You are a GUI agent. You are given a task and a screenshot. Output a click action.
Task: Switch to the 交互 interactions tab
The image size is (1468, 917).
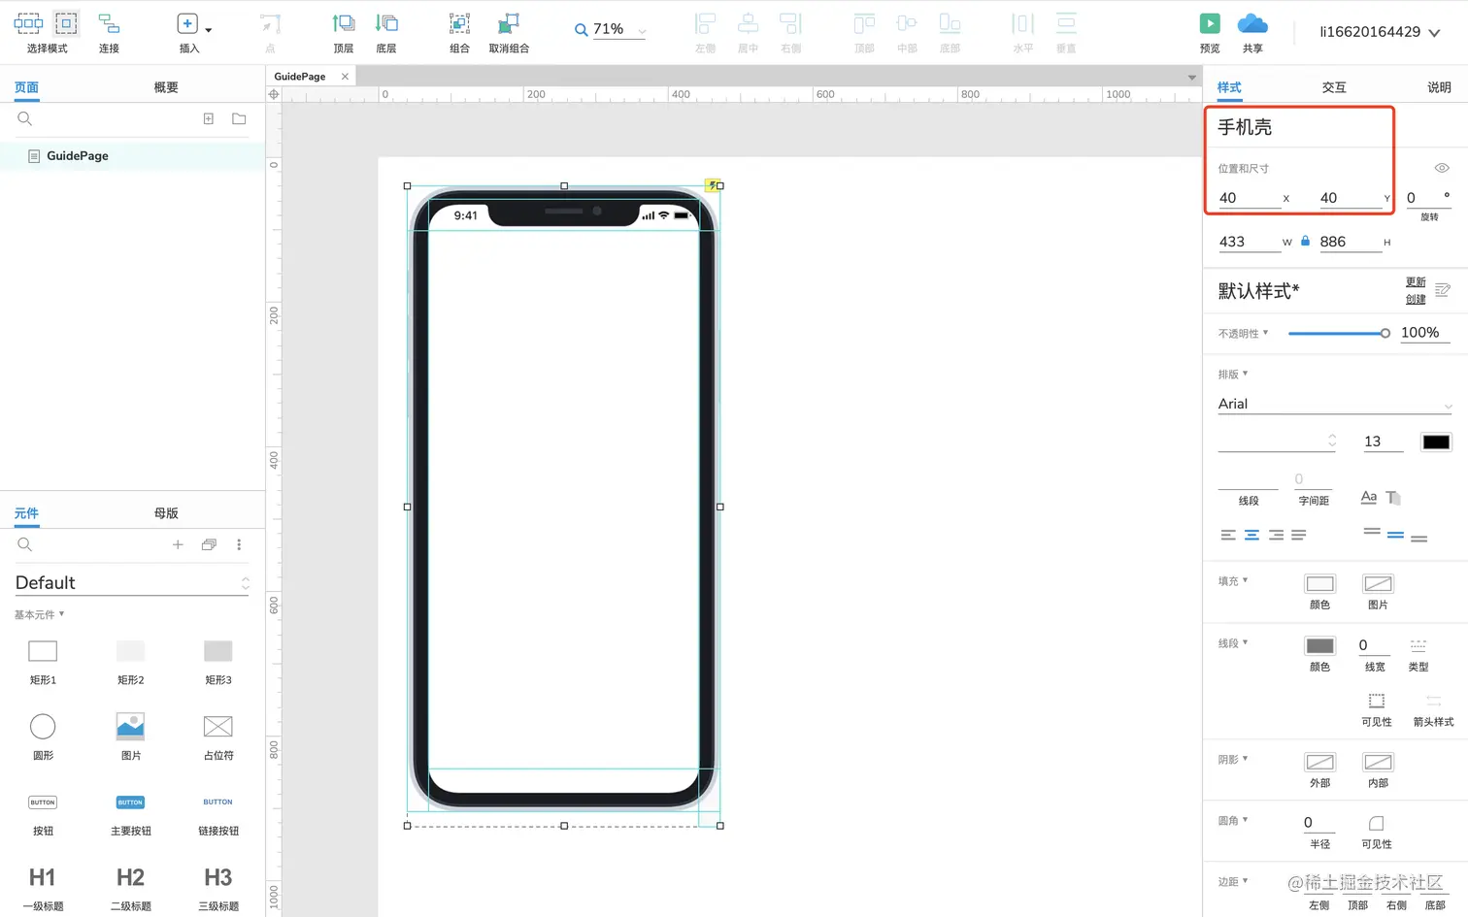pos(1334,87)
